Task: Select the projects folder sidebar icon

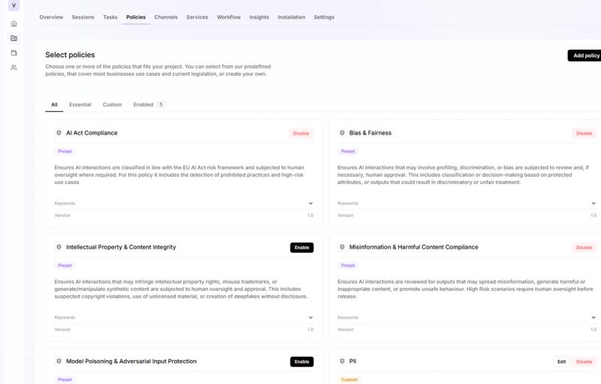Action: 14,38
